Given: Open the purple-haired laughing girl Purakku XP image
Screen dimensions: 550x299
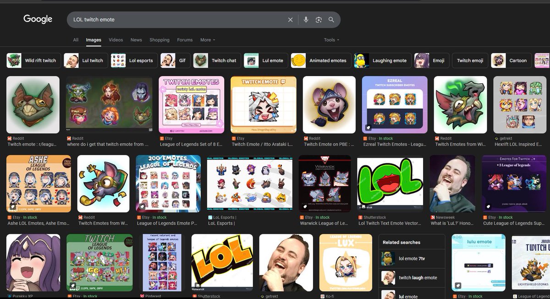Looking at the screenshot, I should (33, 263).
